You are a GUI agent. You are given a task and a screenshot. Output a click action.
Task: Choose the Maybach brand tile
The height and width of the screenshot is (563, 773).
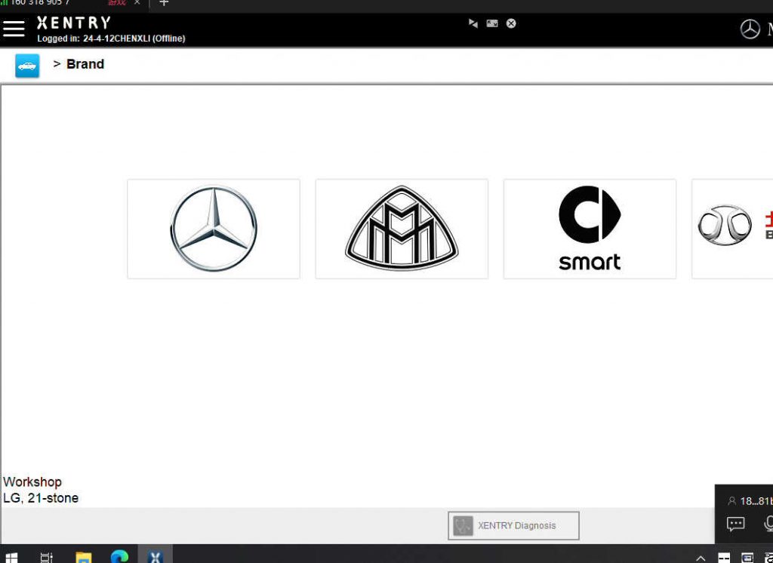(402, 229)
